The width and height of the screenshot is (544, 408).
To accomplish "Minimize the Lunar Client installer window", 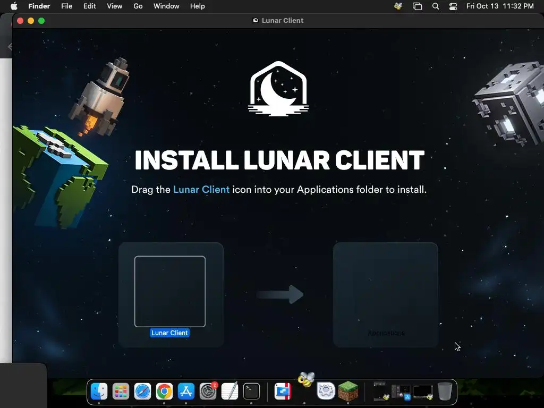I will tap(31, 21).
